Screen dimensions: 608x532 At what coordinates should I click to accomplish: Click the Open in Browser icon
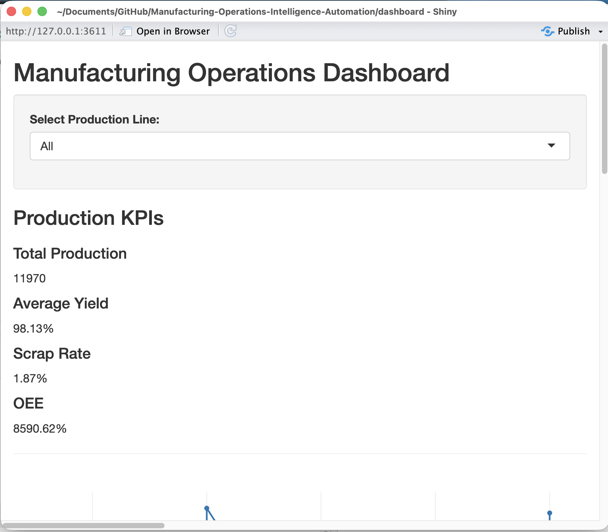[126, 31]
